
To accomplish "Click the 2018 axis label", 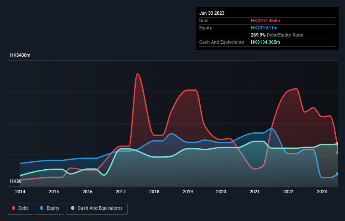I will [154, 192].
